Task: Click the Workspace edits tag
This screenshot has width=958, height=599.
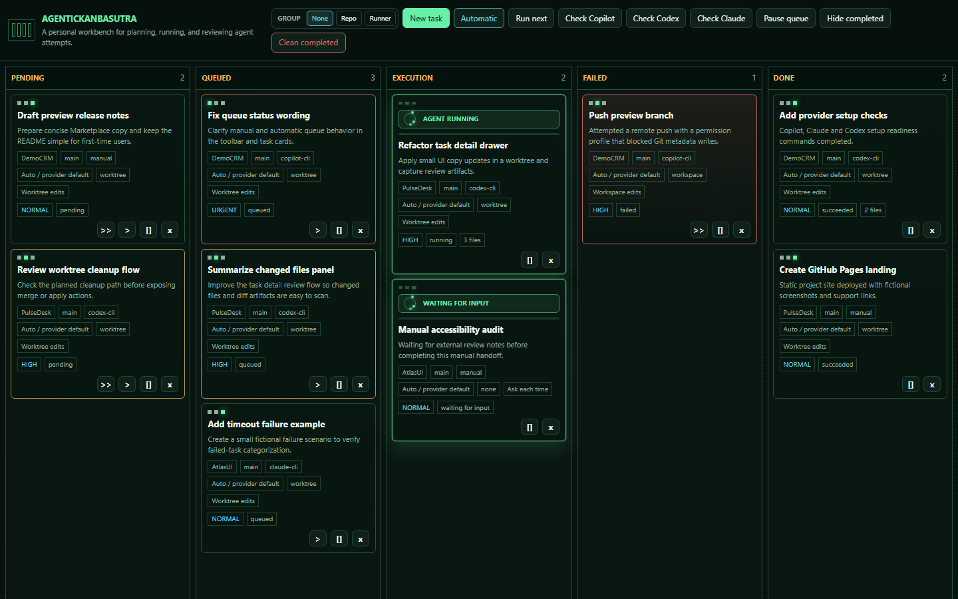Action: 617,192
